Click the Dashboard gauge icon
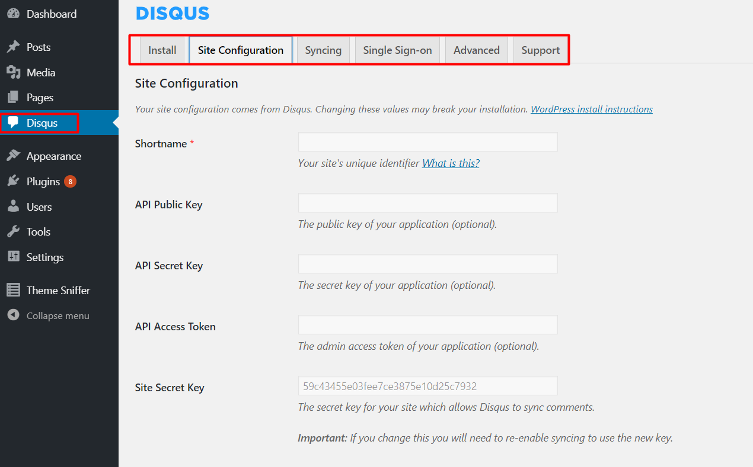This screenshot has width=753, height=467. click(13, 14)
